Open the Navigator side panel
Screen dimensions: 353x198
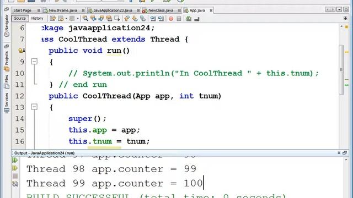[x=7, y=26]
